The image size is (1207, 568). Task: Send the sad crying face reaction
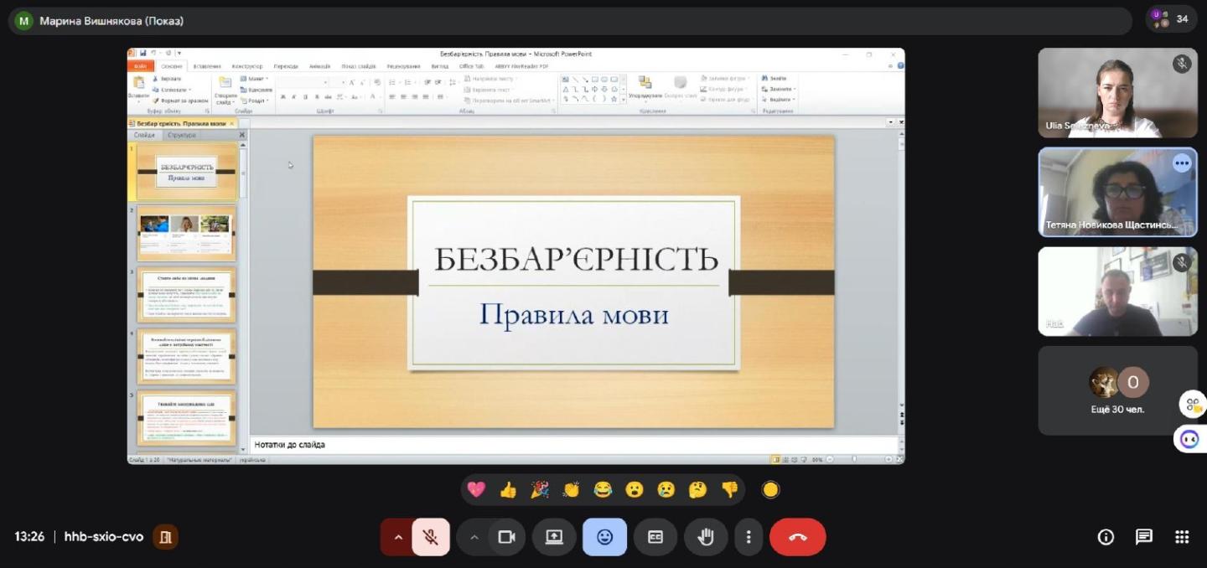coord(666,490)
